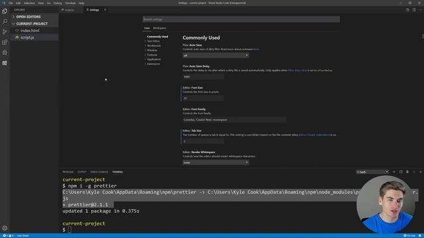Screen dimensions: 424x238
Task: Click the Editor Font Family input field
Action: click(234, 120)
